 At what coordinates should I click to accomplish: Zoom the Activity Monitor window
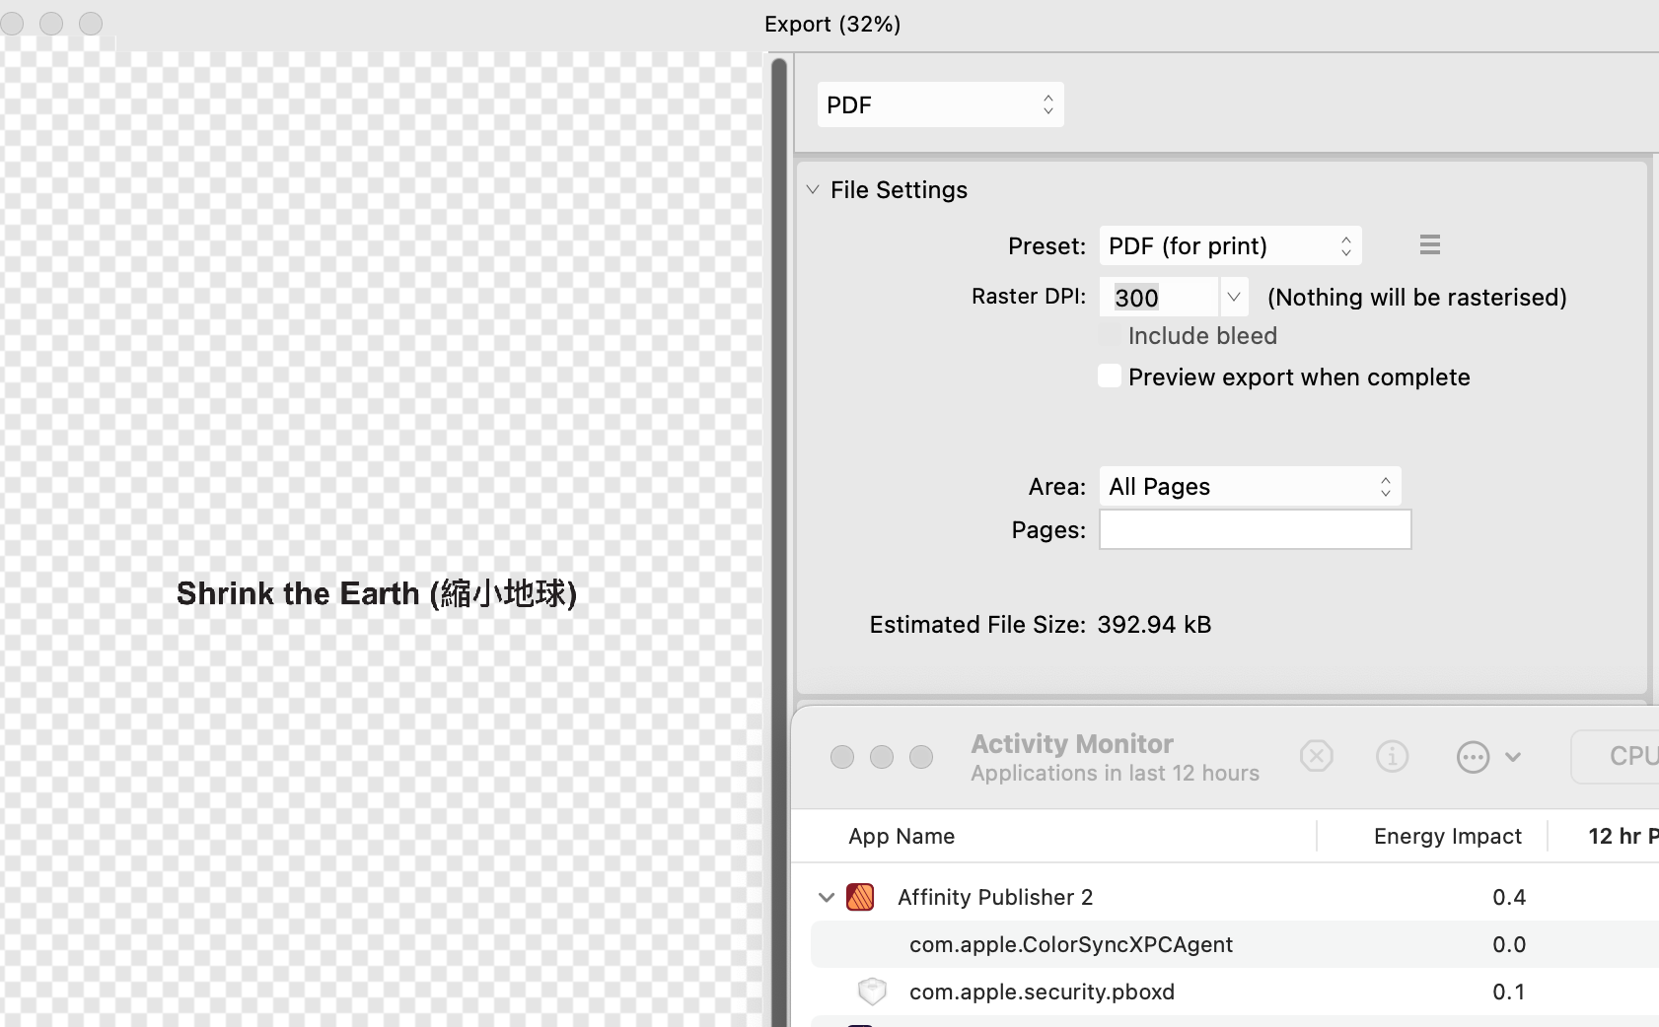(x=921, y=756)
